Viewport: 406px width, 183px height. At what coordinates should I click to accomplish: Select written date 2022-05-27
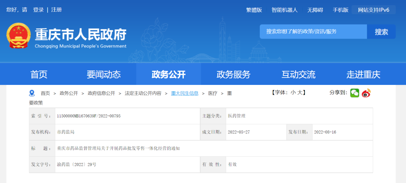239,132
